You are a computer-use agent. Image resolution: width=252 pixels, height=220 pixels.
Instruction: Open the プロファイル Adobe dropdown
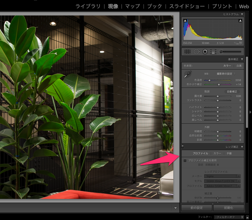(x=222, y=186)
